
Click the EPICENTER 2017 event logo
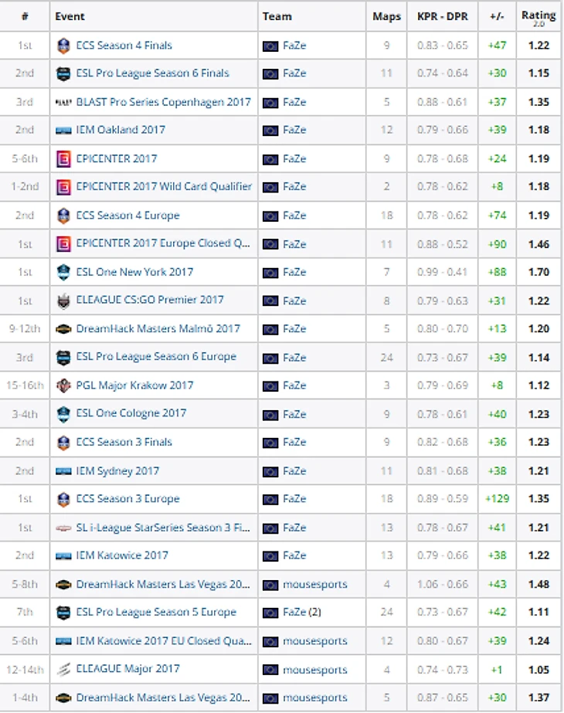tap(63, 158)
